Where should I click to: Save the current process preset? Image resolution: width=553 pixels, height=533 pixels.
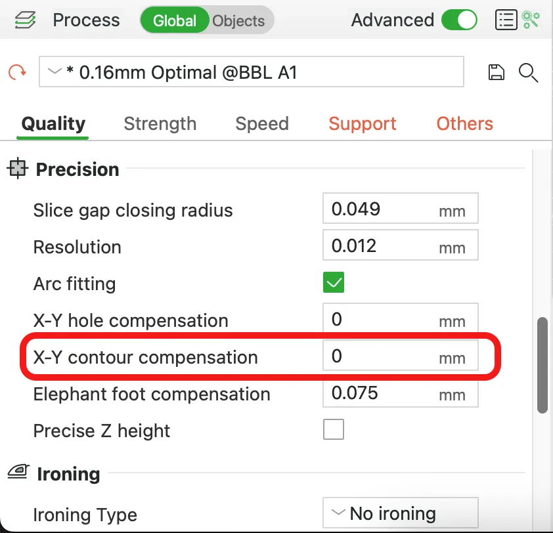496,72
